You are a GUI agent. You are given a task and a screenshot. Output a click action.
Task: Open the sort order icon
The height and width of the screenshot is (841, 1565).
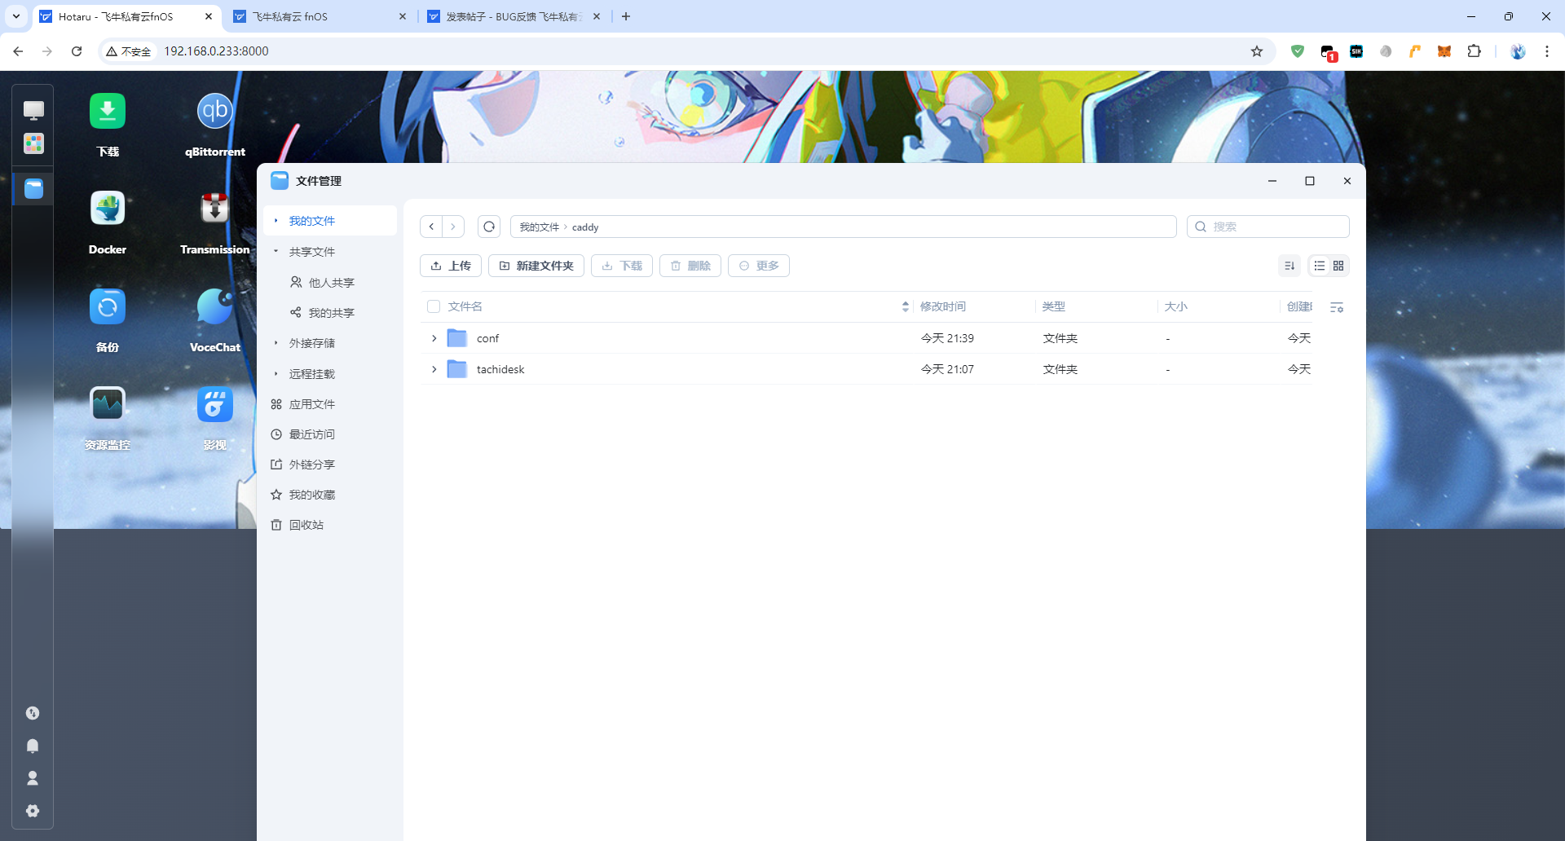click(x=1289, y=266)
